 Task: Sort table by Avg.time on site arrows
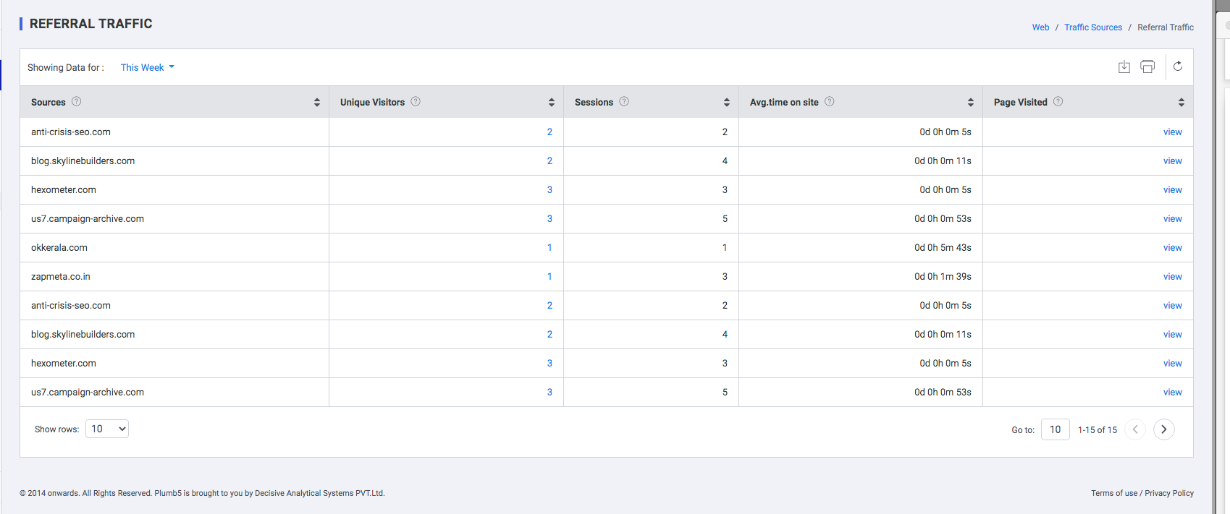click(x=971, y=103)
